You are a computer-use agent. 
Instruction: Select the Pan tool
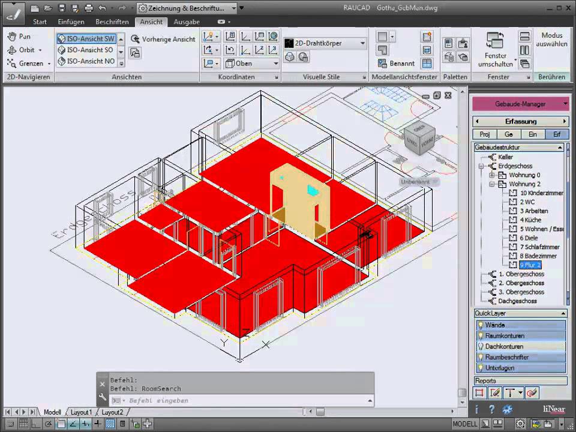[19, 37]
